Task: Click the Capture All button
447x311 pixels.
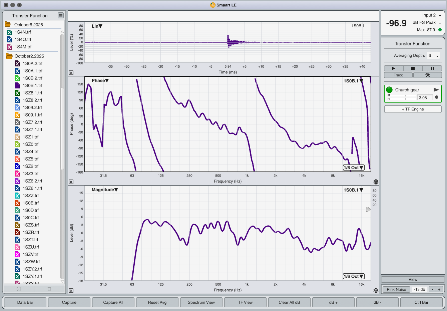Action: coord(113,302)
